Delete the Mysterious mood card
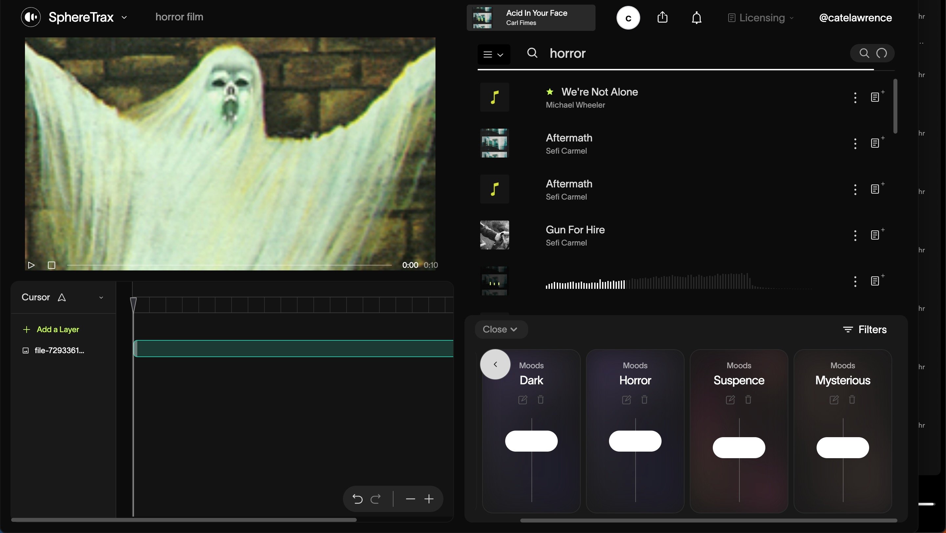Screen dimensions: 946x533 point(852,399)
